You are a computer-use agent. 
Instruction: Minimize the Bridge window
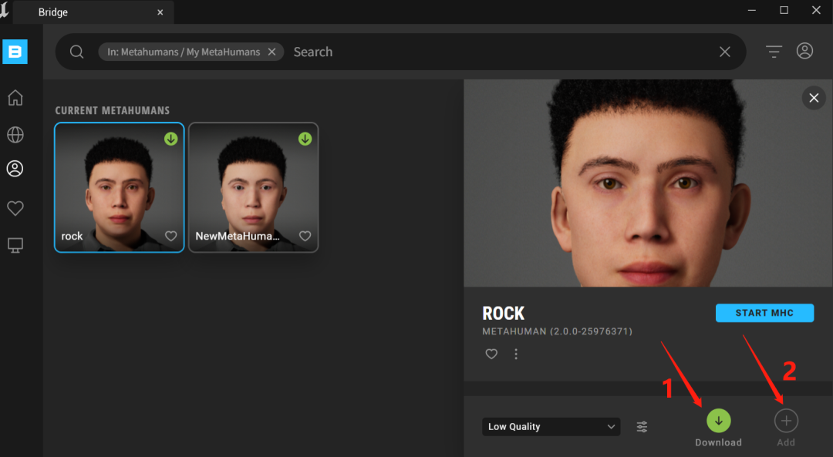pos(752,11)
